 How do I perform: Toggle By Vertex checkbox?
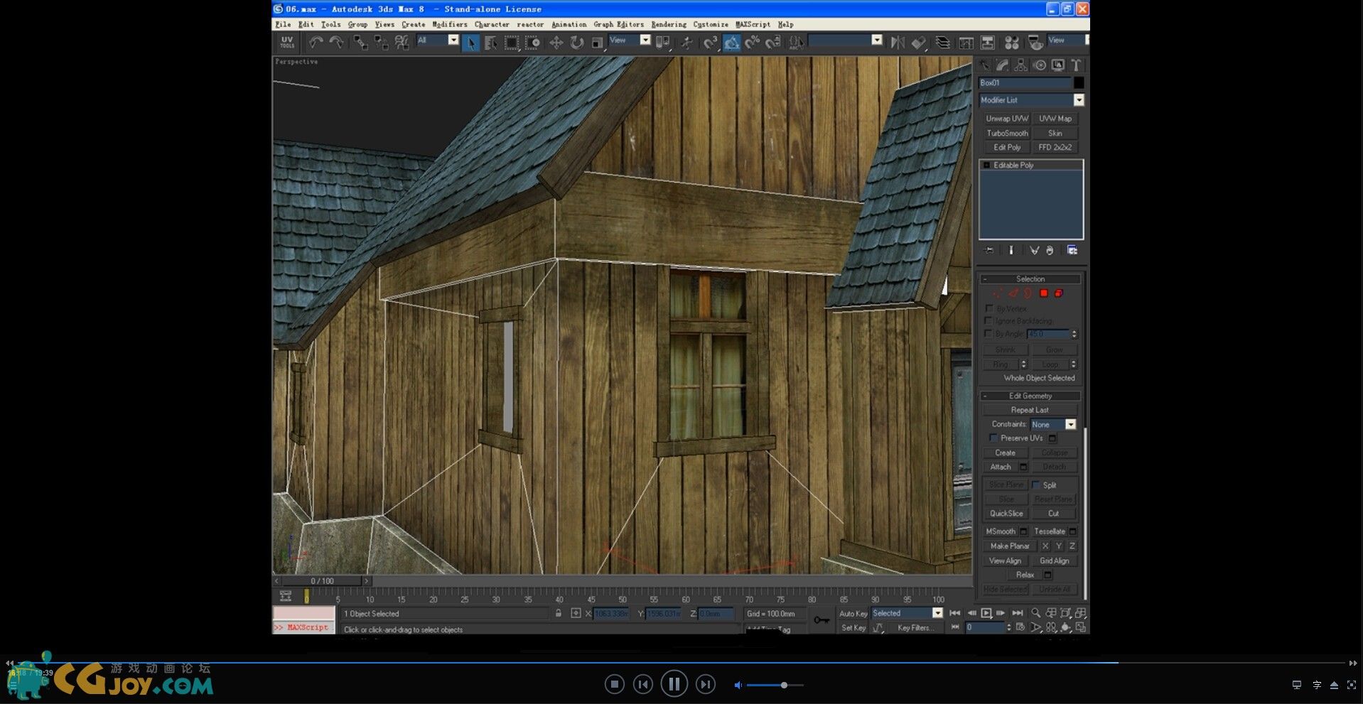coord(989,308)
